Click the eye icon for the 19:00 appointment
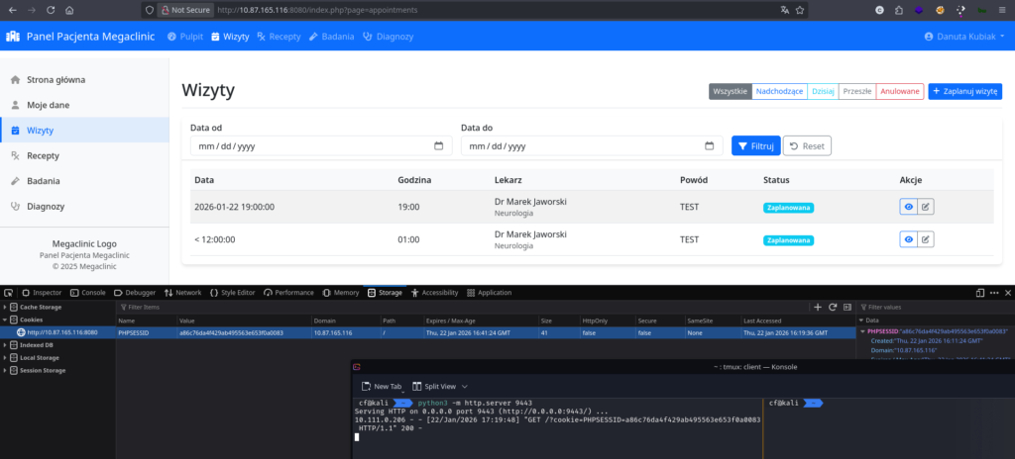Screen dimensions: 1015x459 908,207
